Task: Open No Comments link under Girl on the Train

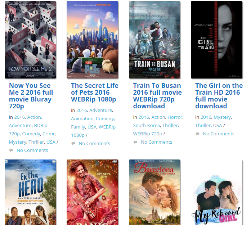Action: click(219, 134)
